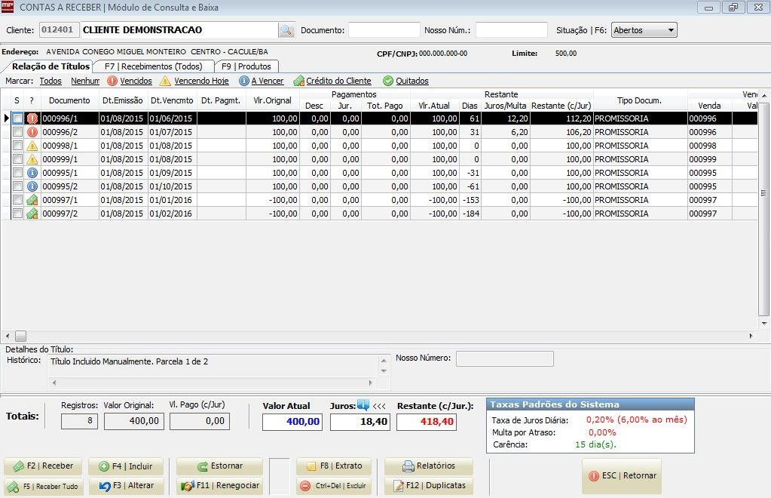
Task: Click the green credit icon for 000997/1
Action: click(32, 200)
